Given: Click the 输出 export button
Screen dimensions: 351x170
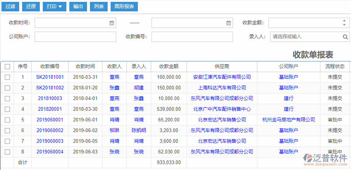Looking at the screenshot, I should click(78, 7).
